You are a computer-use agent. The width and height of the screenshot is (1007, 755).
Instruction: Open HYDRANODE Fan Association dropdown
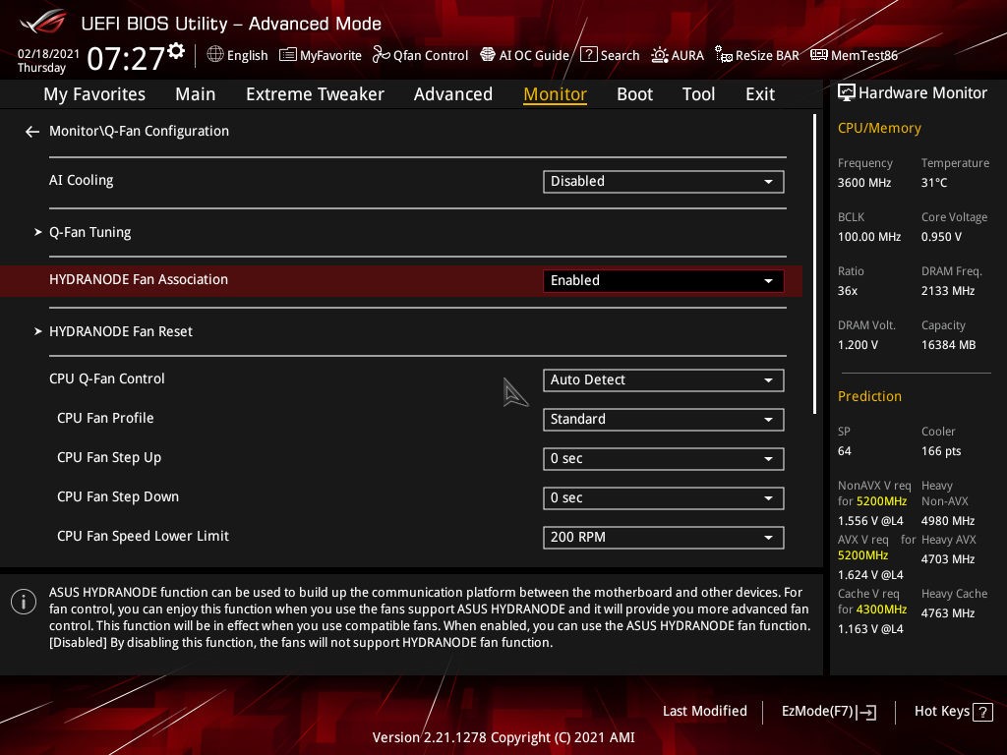point(664,280)
